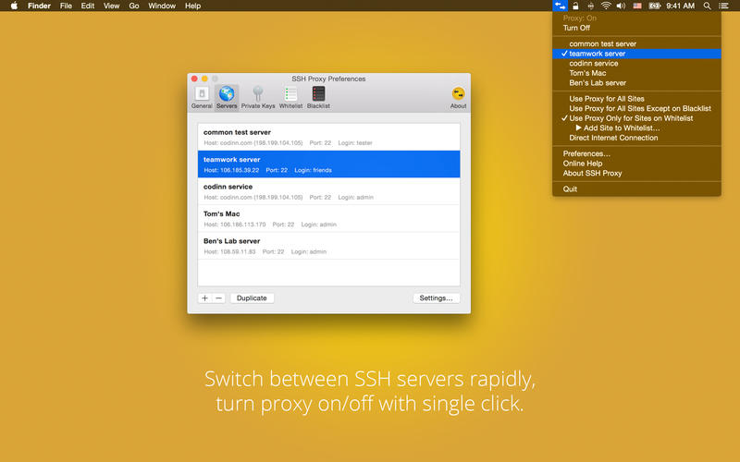Add a new server with plus button
The height and width of the screenshot is (462, 740).
[204, 298]
